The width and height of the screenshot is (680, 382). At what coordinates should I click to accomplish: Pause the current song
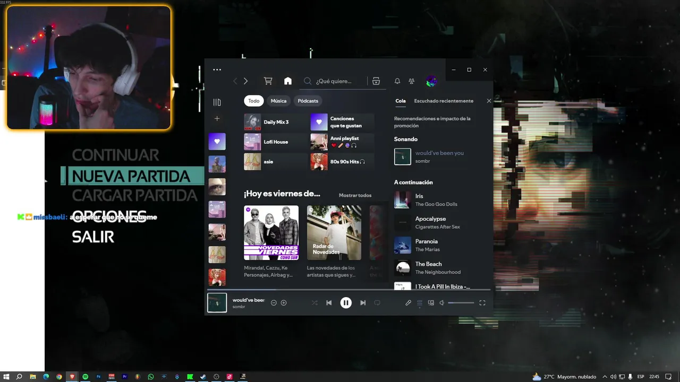click(346, 303)
